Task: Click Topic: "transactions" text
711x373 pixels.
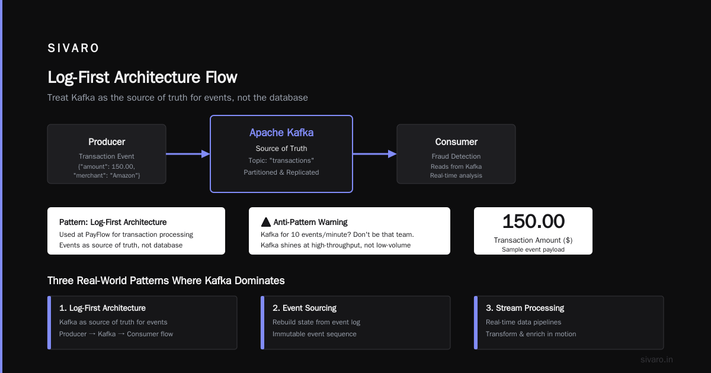Action: 281,160
